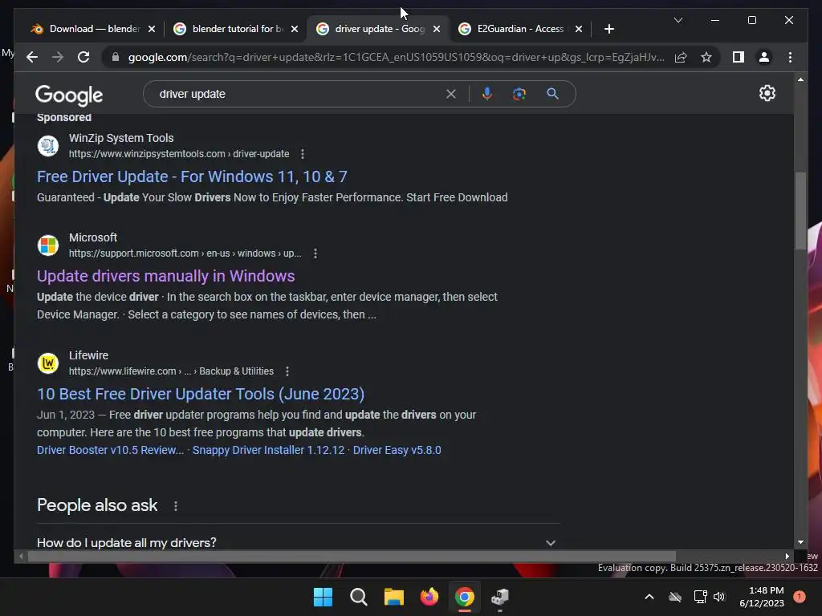Viewport: 822px width, 616px height.
Task: Open Google quick settings gear
Action: pos(767,93)
